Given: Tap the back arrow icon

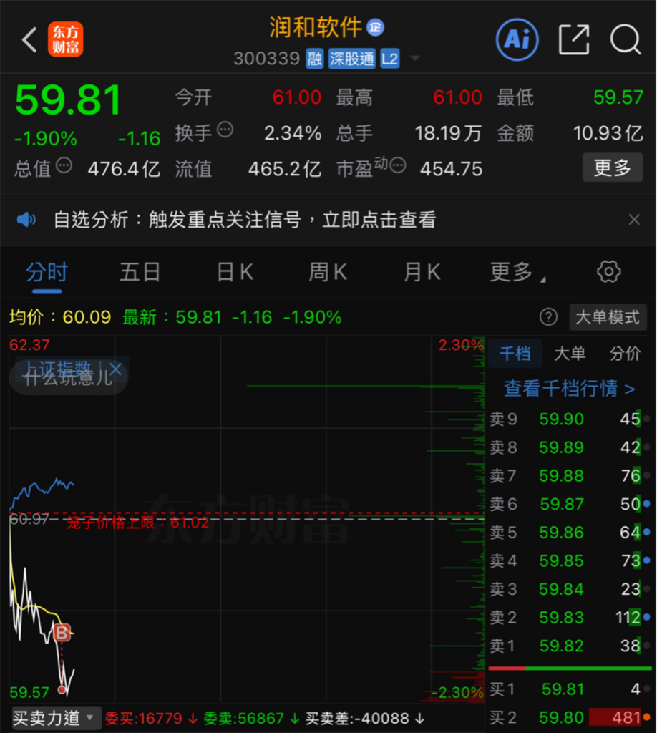Looking at the screenshot, I should click(x=29, y=40).
